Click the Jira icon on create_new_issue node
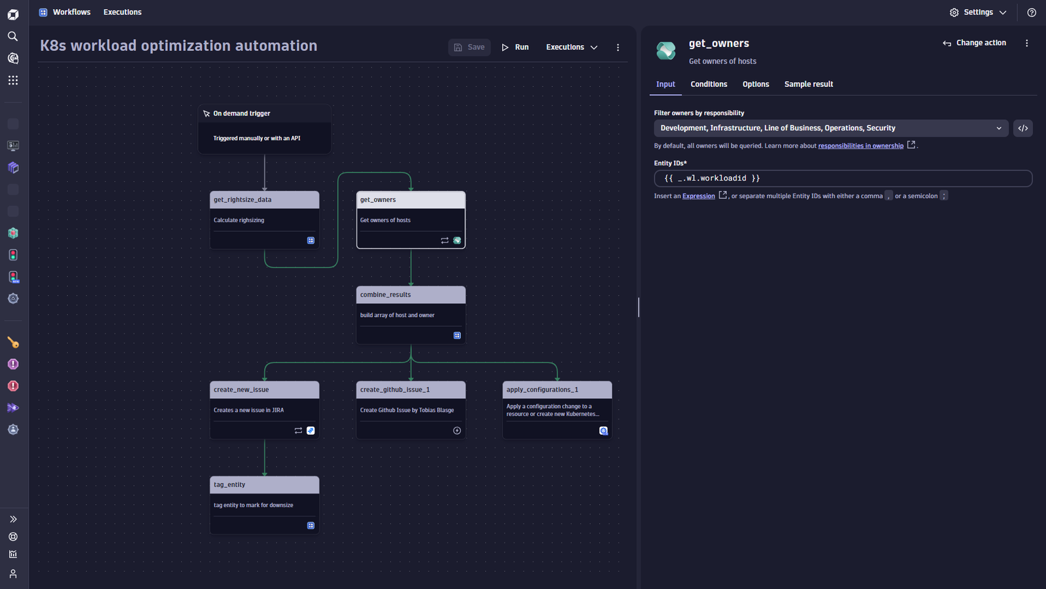Image resolution: width=1046 pixels, height=589 pixels. tap(311, 431)
